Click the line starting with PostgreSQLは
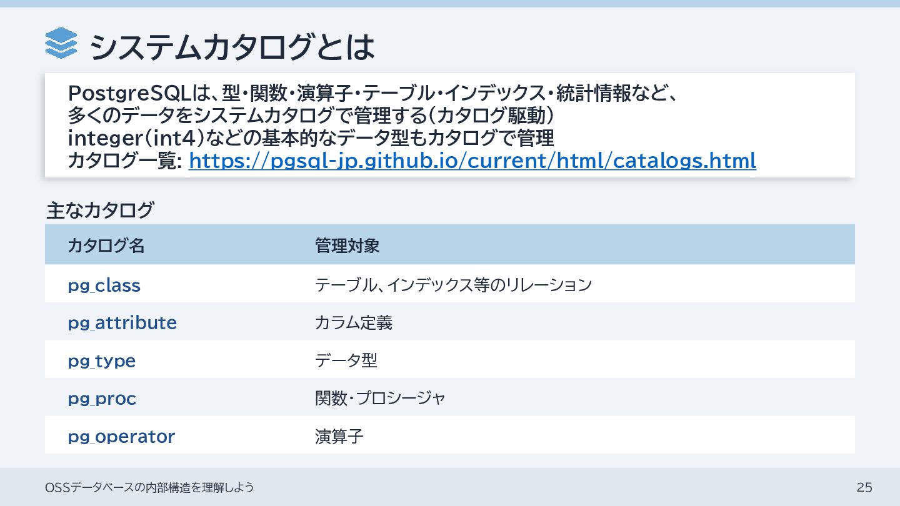The height and width of the screenshot is (506, 900). (372, 94)
